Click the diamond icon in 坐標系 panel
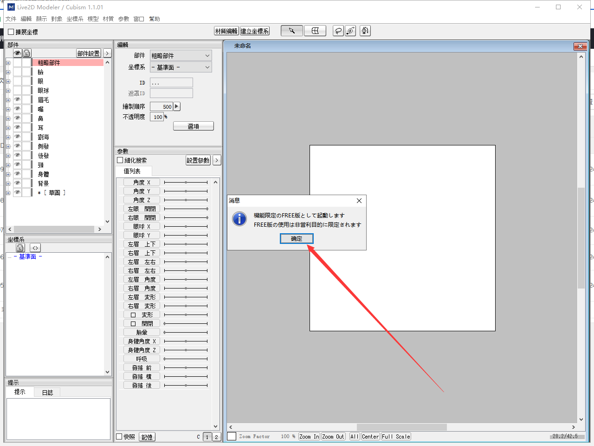The height and width of the screenshot is (446, 594). tap(35, 248)
